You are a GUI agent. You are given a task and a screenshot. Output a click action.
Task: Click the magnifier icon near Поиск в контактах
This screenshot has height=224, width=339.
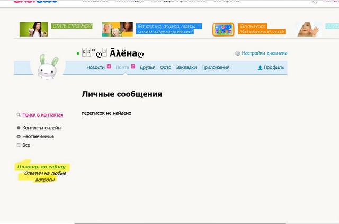[x=19, y=115]
